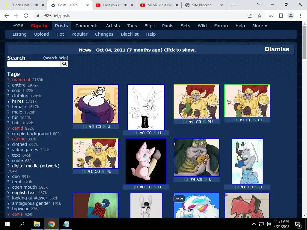Screen dimensions: 307x230
Task: Open the media controls icon
Action: pyautogui.click(x=271, y=16)
